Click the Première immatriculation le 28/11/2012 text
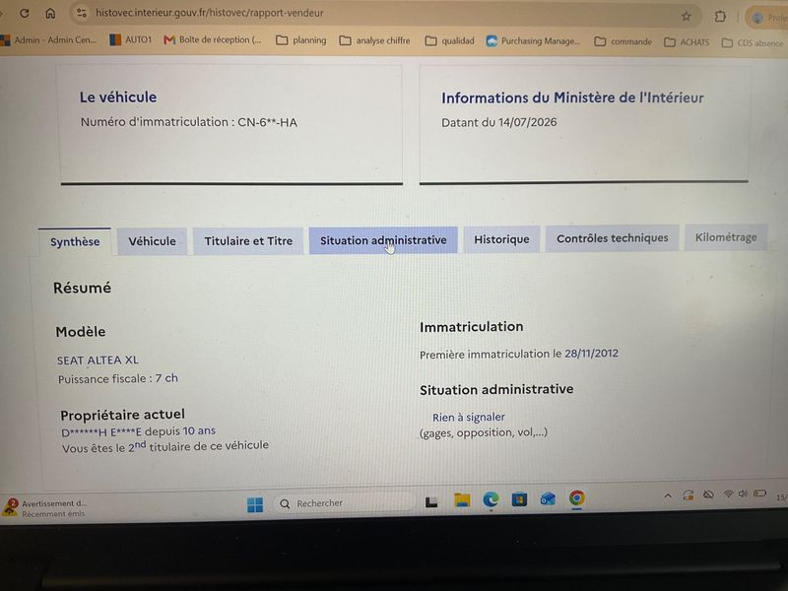788x591 pixels. 519,354
